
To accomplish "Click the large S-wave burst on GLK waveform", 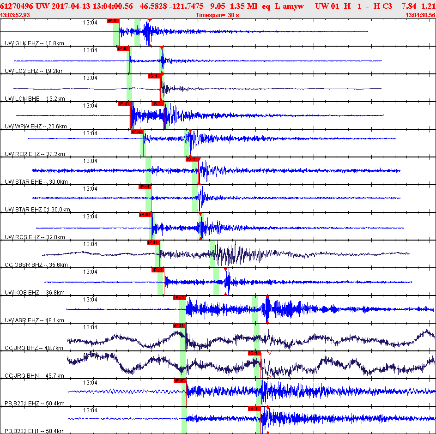I will pos(148,32).
